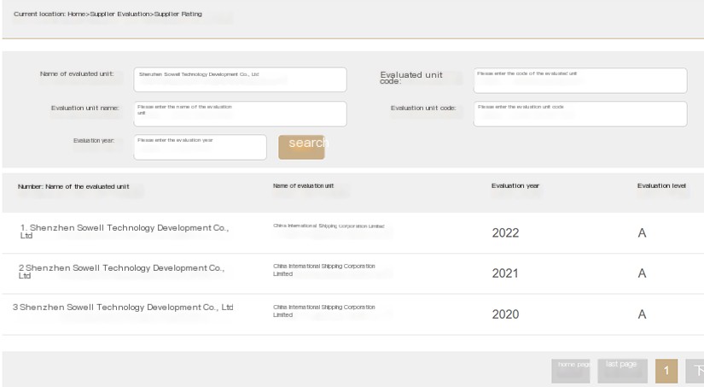The image size is (704, 387).
Task: Click the Name of evaluated unit field
Action: tap(240, 79)
